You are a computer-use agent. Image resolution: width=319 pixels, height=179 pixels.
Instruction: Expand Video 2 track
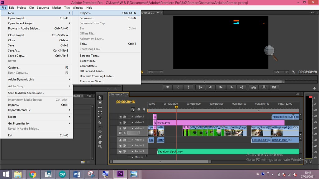[x=132, y=122]
